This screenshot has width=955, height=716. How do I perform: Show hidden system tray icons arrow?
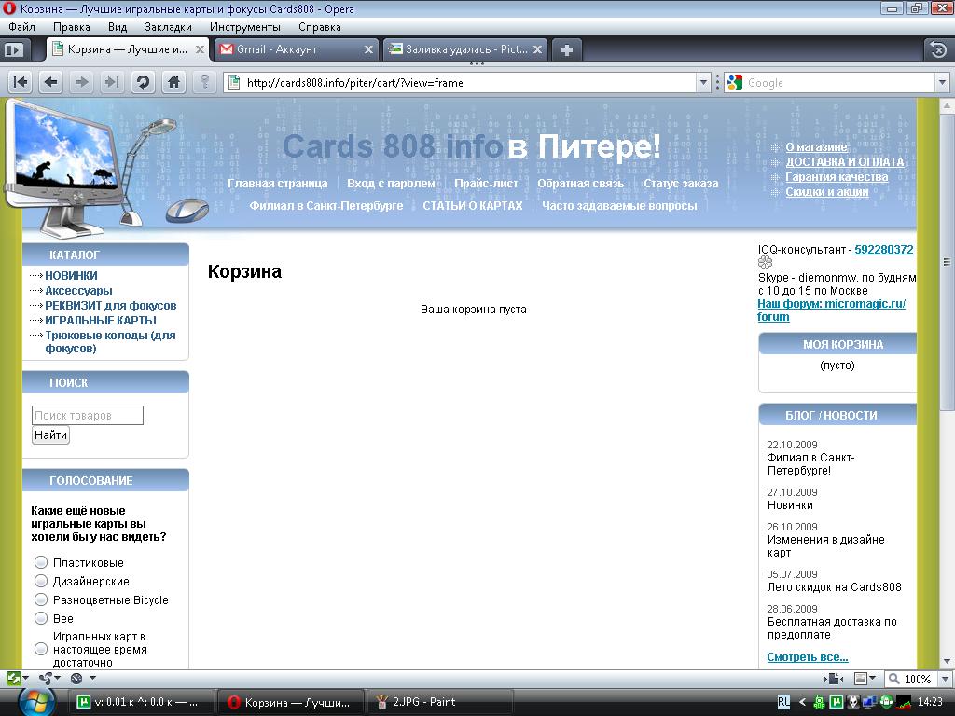point(802,702)
